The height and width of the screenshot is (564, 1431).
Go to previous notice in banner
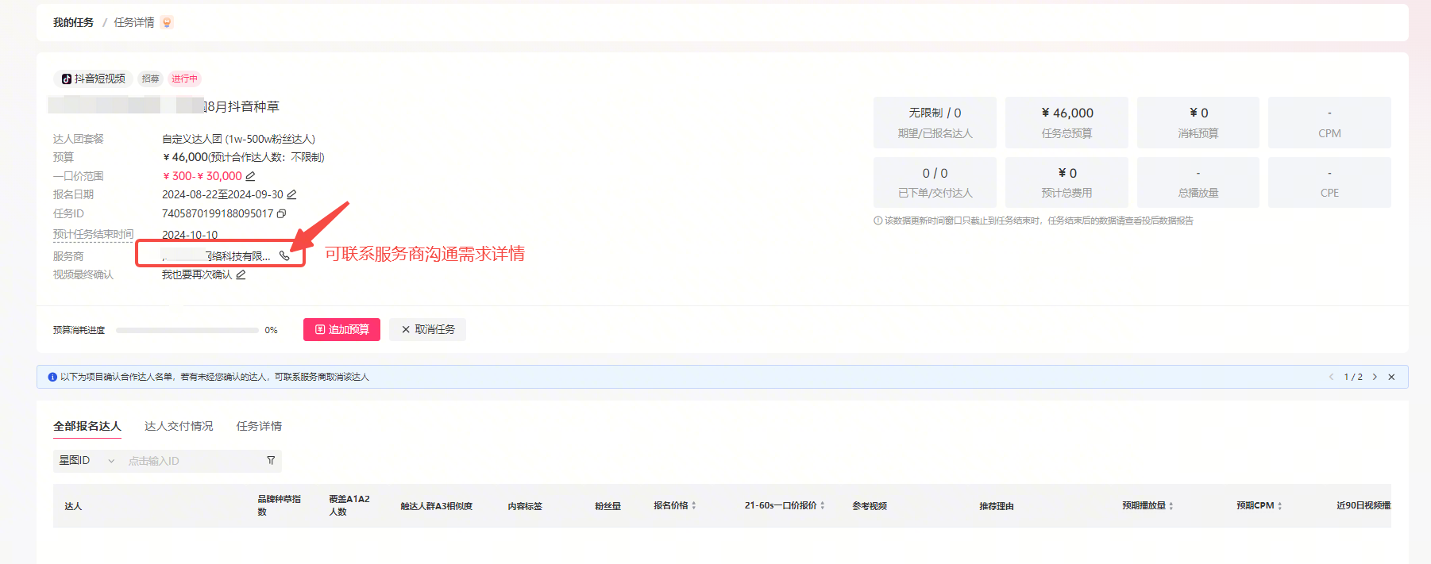pyautogui.click(x=1331, y=377)
